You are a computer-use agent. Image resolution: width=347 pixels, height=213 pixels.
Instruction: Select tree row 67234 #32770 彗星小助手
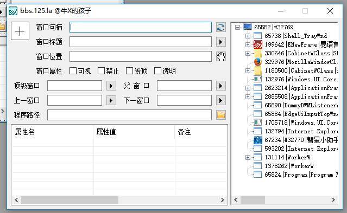coord(301,140)
